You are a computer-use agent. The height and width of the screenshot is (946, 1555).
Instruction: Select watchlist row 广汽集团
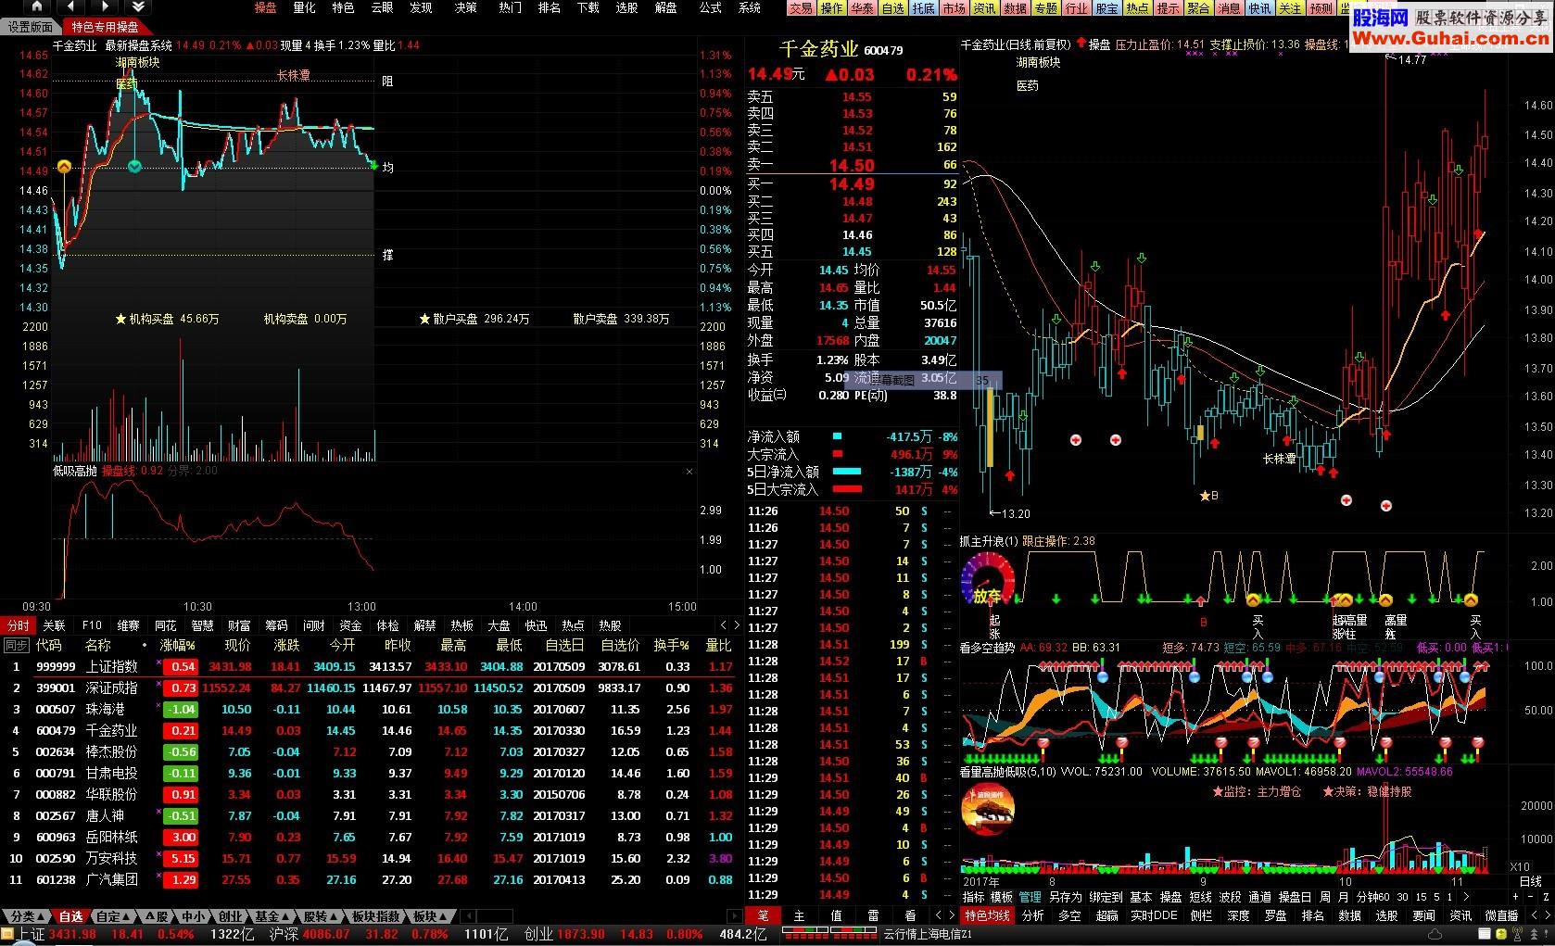(x=371, y=879)
